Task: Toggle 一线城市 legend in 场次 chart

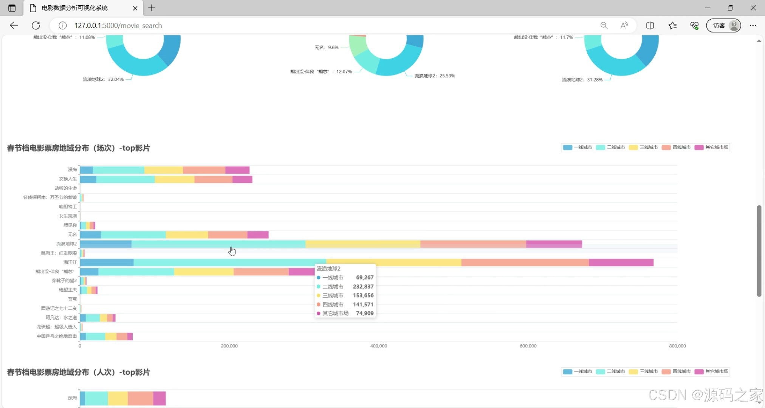Action: click(577, 147)
